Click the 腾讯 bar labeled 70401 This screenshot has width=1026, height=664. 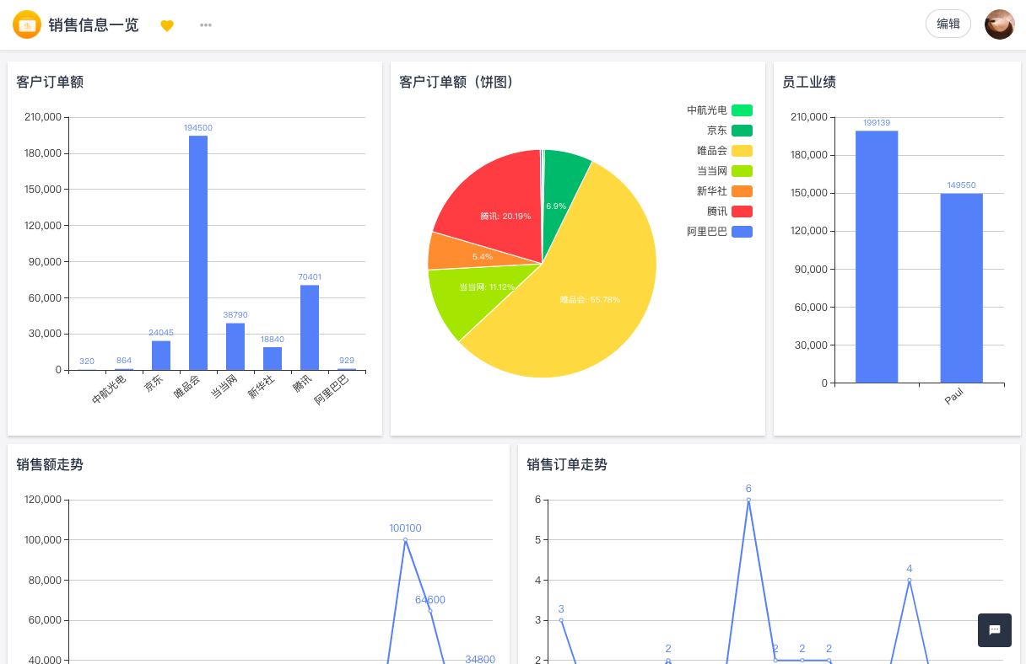pyautogui.click(x=310, y=328)
